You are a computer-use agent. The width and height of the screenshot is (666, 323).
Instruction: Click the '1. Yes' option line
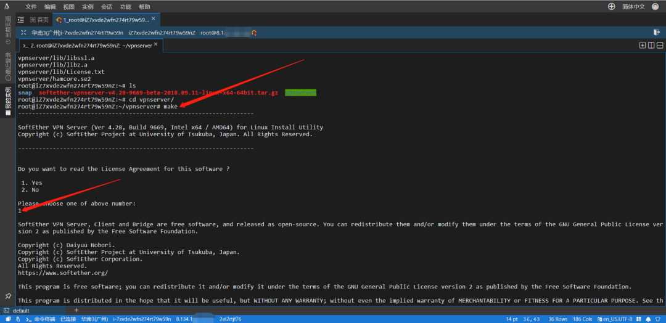[x=32, y=183]
